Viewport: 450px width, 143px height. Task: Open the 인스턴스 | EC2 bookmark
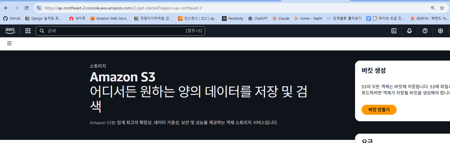(x=197, y=18)
